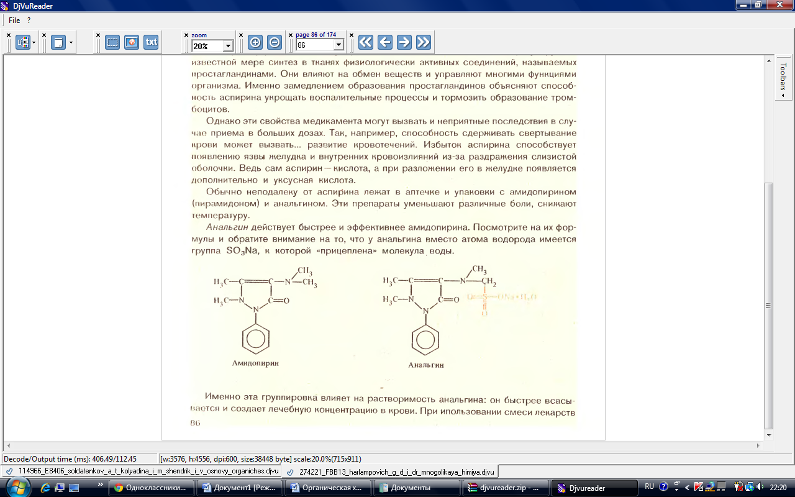
Task: Go to the first page
Action: 365,42
